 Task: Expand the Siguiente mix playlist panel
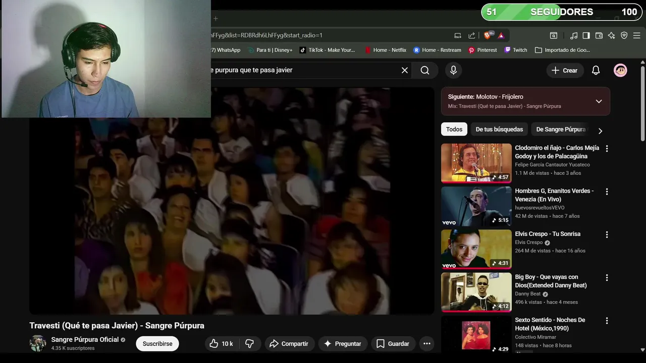coord(599,101)
